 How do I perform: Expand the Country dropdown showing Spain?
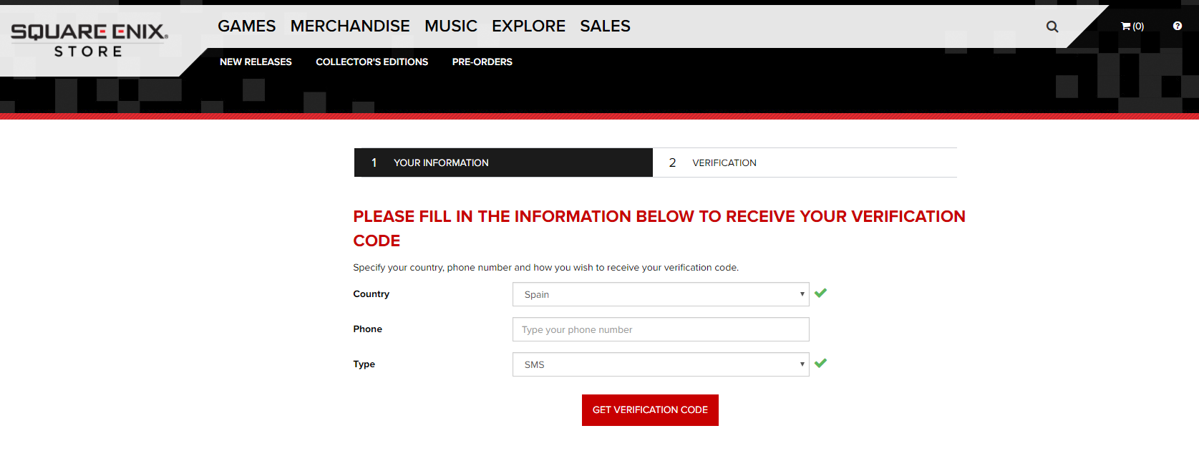[660, 294]
